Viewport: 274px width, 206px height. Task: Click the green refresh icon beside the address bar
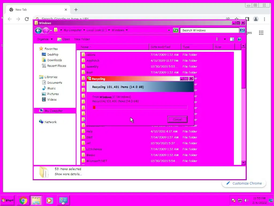pos(176,30)
